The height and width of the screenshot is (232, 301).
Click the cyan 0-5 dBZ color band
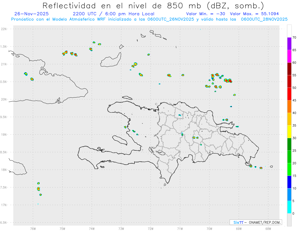(289, 207)
